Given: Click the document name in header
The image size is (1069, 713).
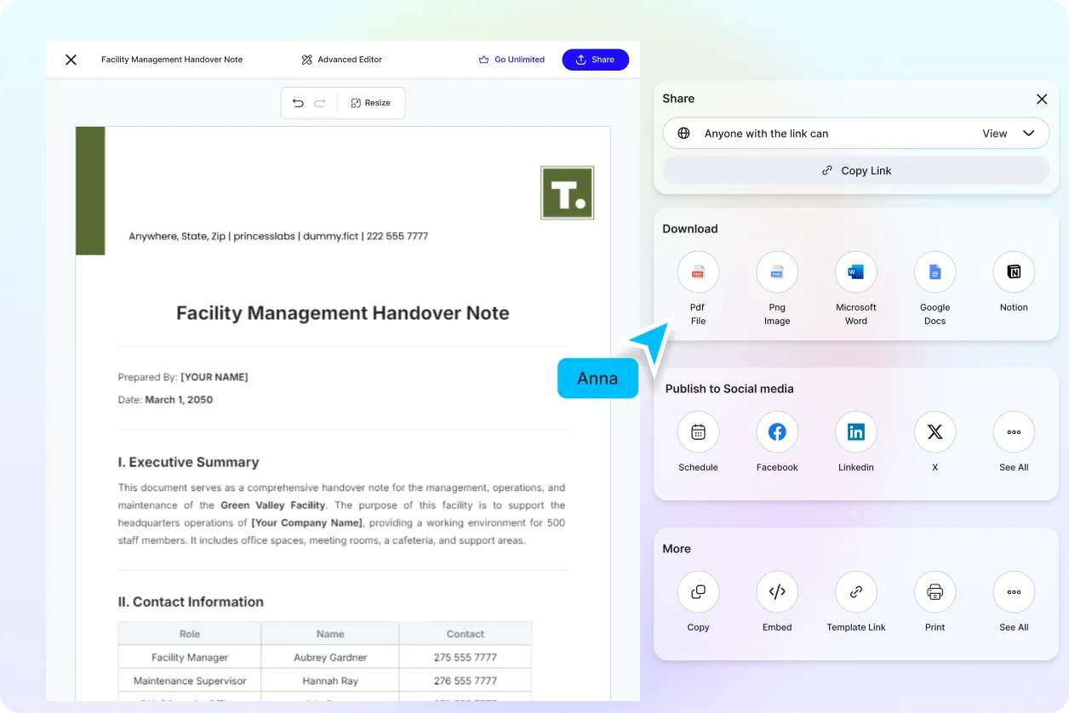Looking at the screenshot, I should tap(172, 60).
